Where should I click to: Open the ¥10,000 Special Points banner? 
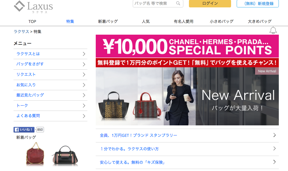[x=187, y=51]
